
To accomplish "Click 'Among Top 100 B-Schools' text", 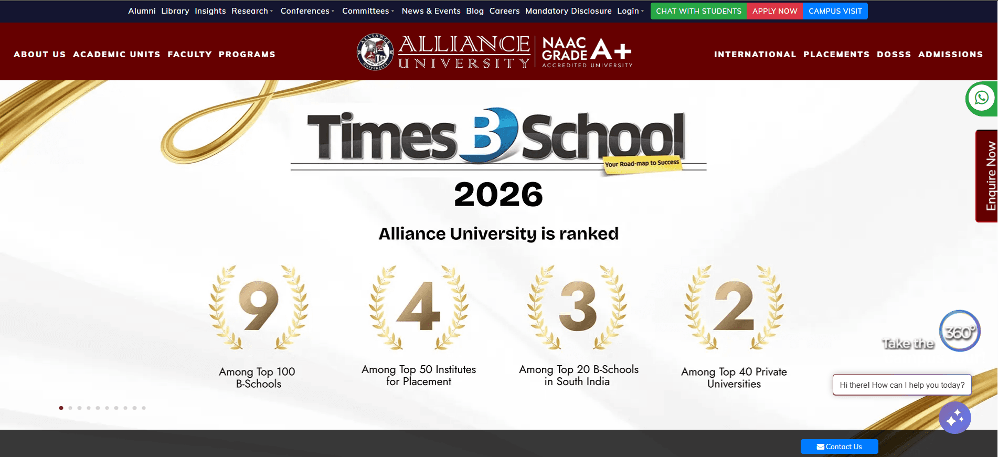I will [x=257, y=378].
